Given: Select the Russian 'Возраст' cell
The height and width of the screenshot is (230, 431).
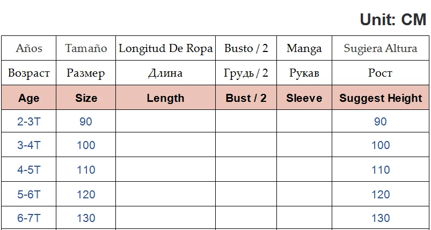Looking at the screenshot, I should (x=29, y=73).
